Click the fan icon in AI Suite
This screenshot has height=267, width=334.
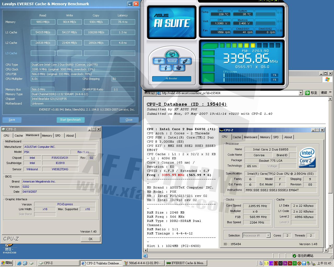pos(179,68)
